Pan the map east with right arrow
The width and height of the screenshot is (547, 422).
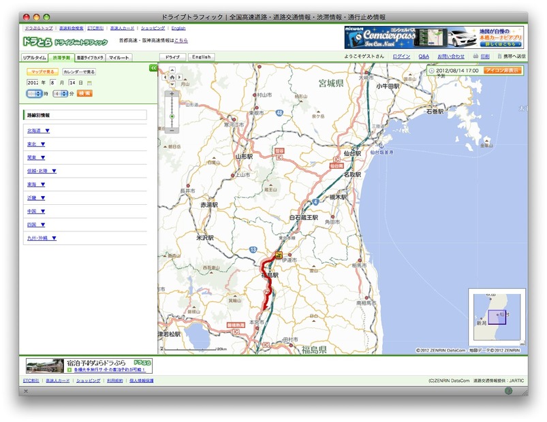coord(179,77)
